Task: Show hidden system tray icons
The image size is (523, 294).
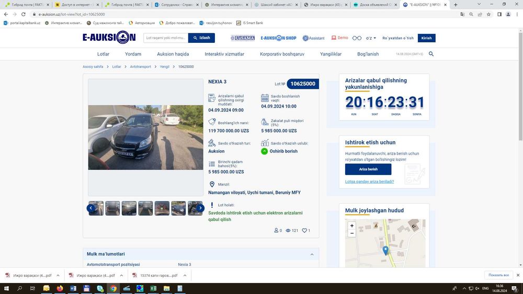Action: 464,288
